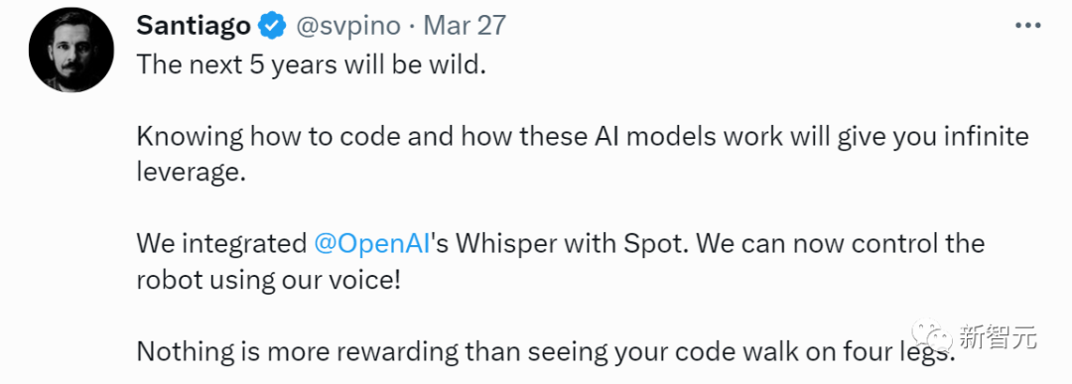This screenshot has width=1072, height=384.
Task: Follow the @OpenAI mention link
Action: coord(373,243)
